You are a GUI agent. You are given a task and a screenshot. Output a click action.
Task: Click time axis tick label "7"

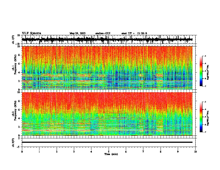[143, 152]
